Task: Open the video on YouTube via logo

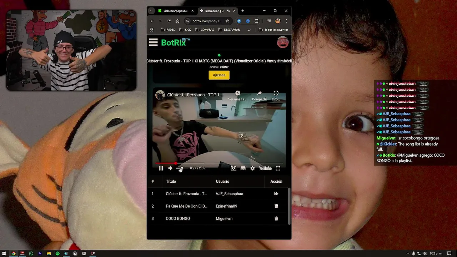Action: click(265, 168)
